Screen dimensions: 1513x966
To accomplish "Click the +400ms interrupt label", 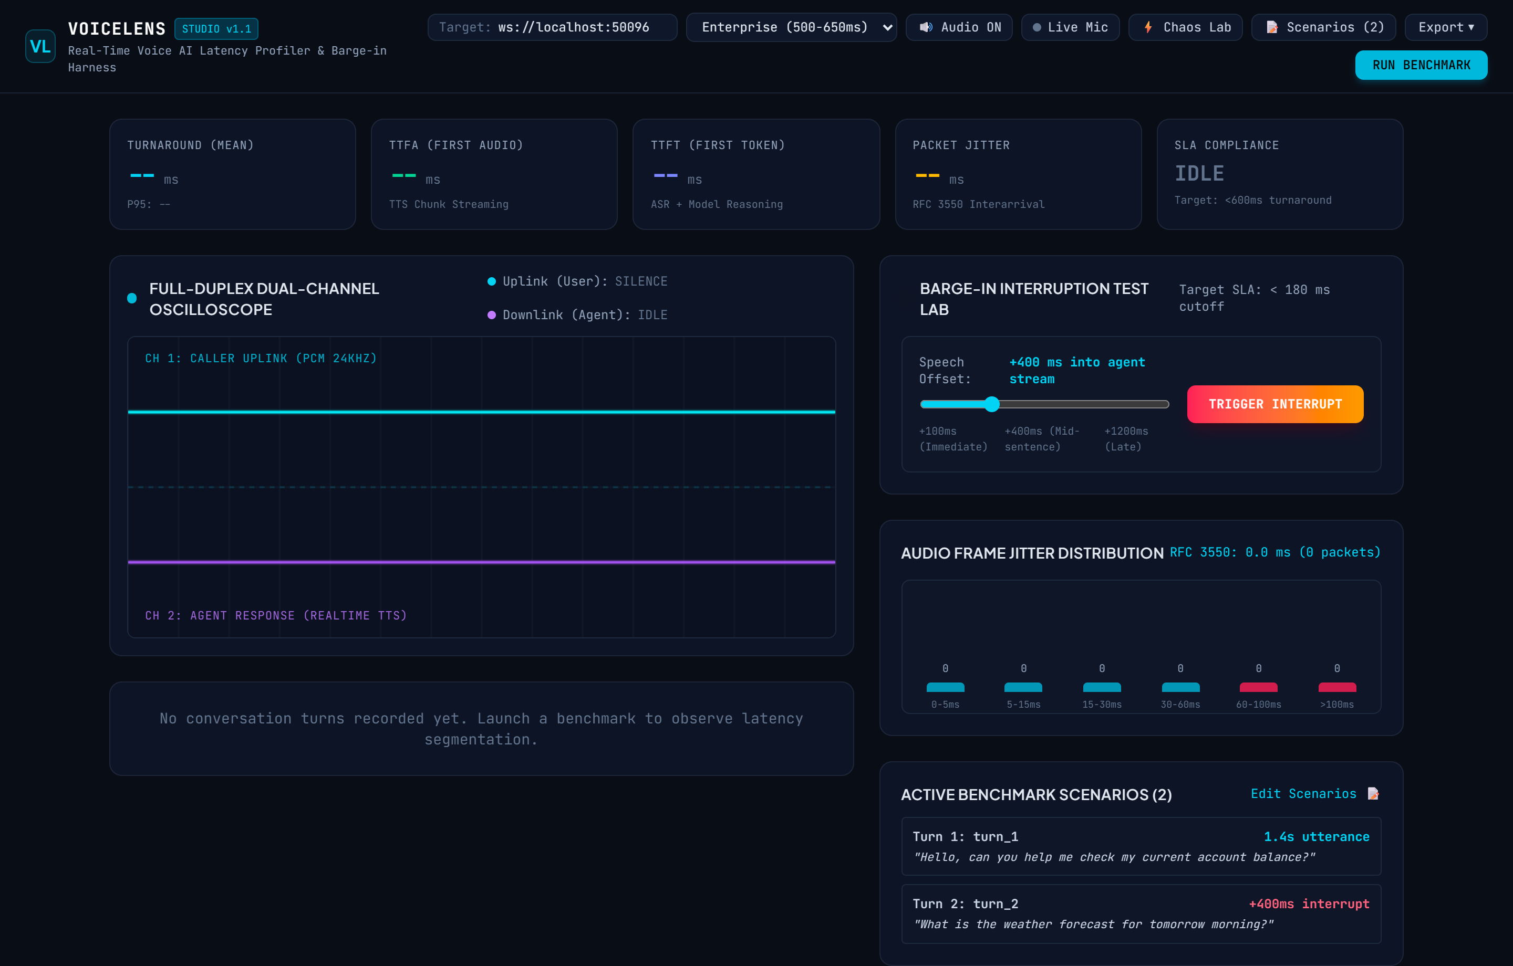I will [1309, 904].
